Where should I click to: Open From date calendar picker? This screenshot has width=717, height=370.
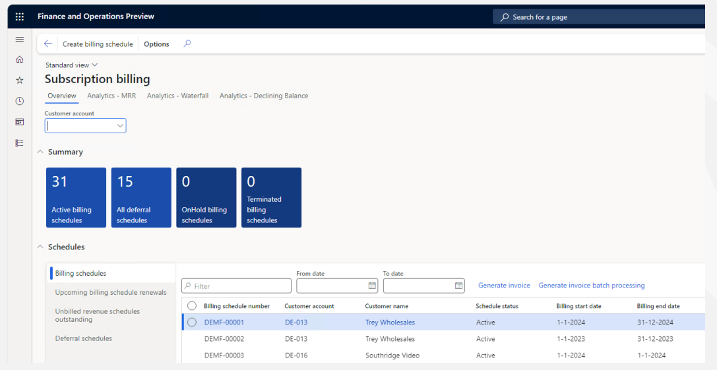[372, 286]
